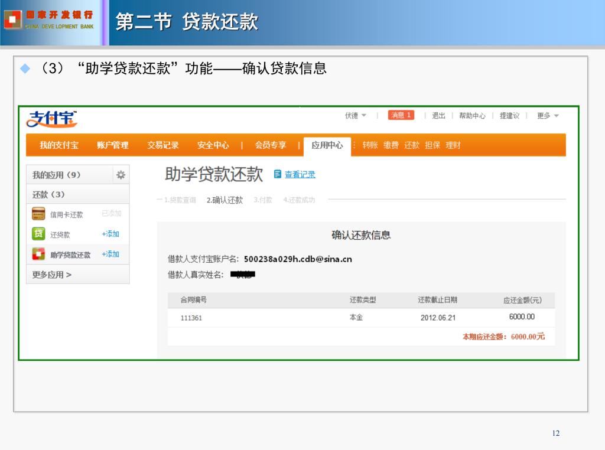Click the 查看记录 link

click(x=300, y=174)
